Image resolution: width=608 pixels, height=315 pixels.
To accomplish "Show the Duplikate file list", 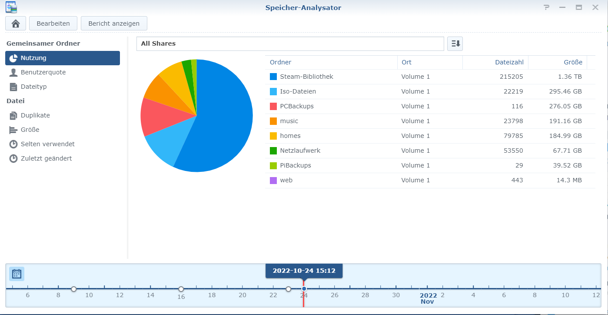I will coord(35,115).
